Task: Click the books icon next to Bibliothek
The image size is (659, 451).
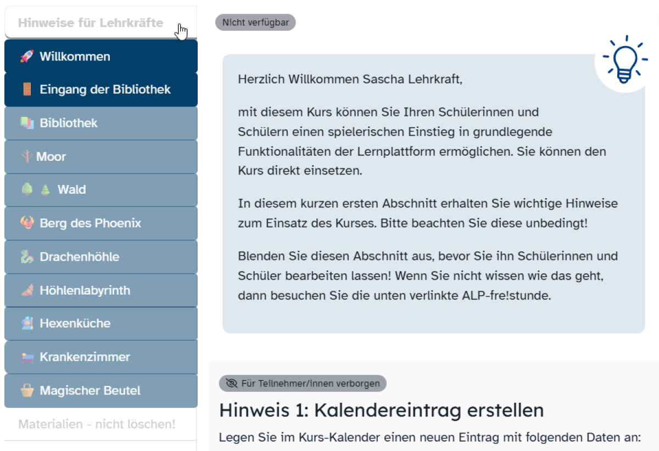Action: click(x=26, y=123)
